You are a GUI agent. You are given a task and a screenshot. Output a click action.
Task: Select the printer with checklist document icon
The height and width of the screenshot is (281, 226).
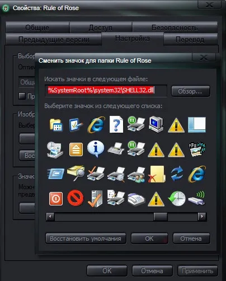(116, 198)
